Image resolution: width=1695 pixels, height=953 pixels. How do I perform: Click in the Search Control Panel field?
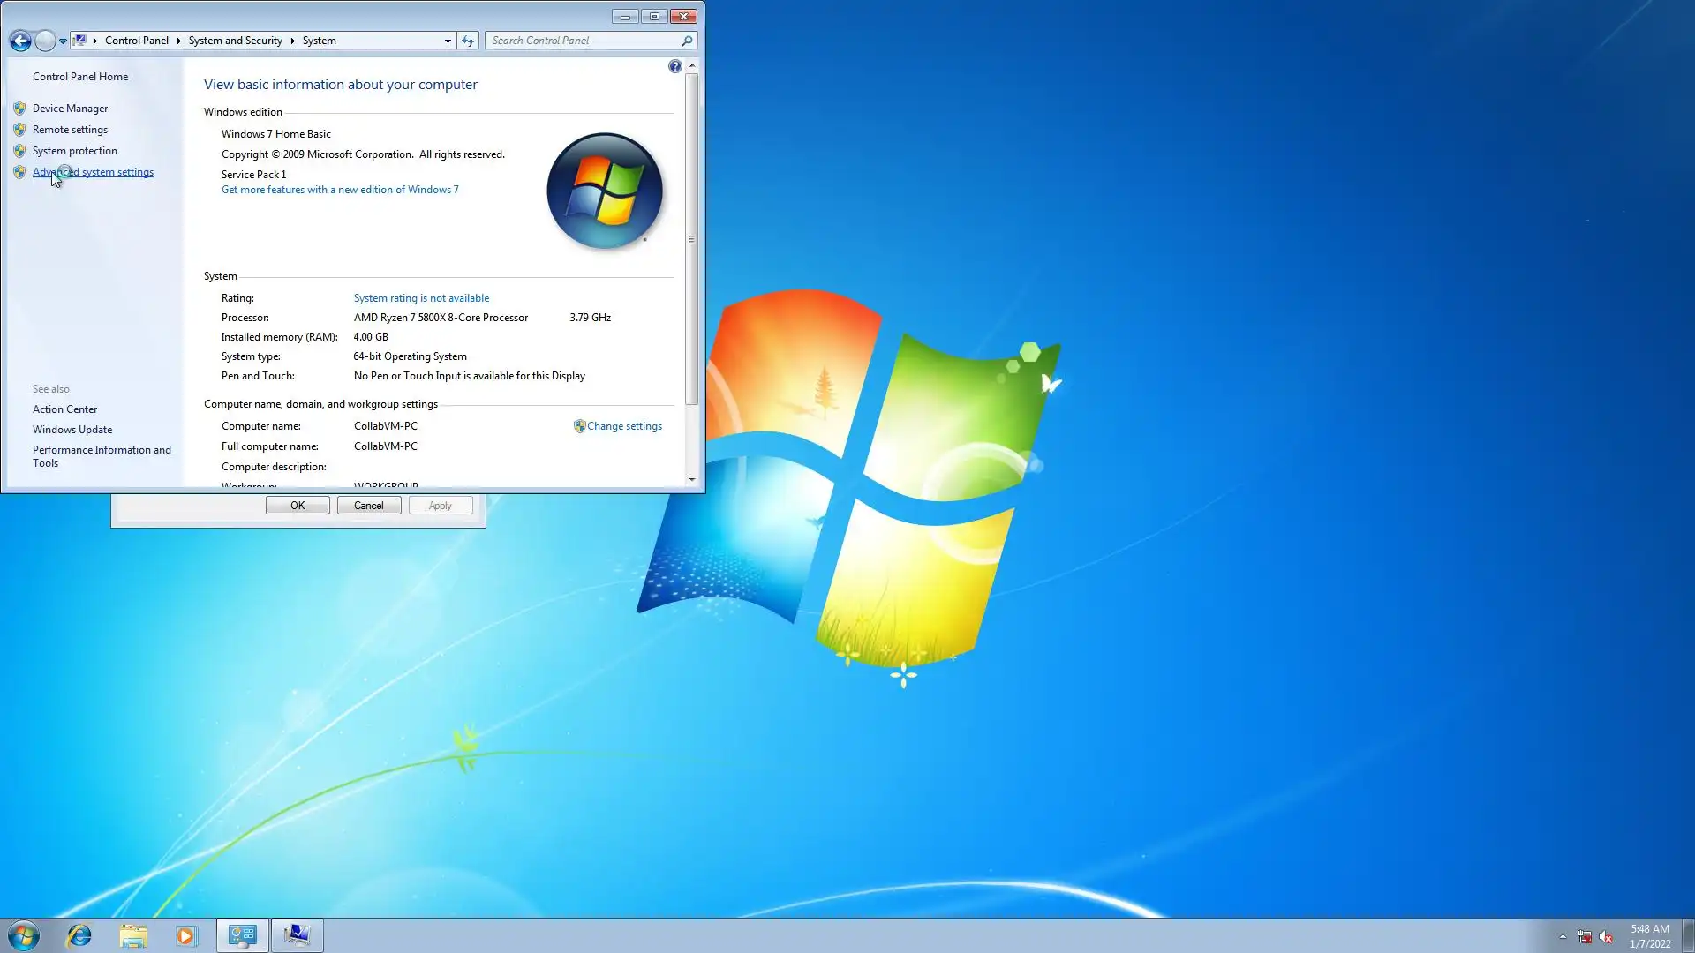583,41
